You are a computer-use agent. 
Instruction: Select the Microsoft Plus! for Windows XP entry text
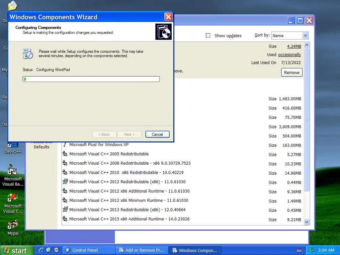(x=99, y=145)
